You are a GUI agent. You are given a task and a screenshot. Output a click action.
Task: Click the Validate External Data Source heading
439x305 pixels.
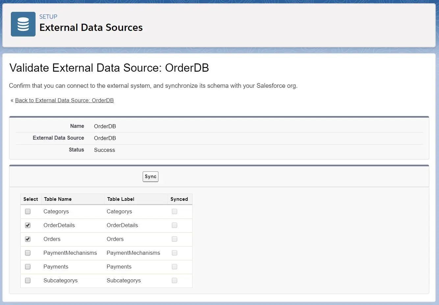[x=109, y=68]
